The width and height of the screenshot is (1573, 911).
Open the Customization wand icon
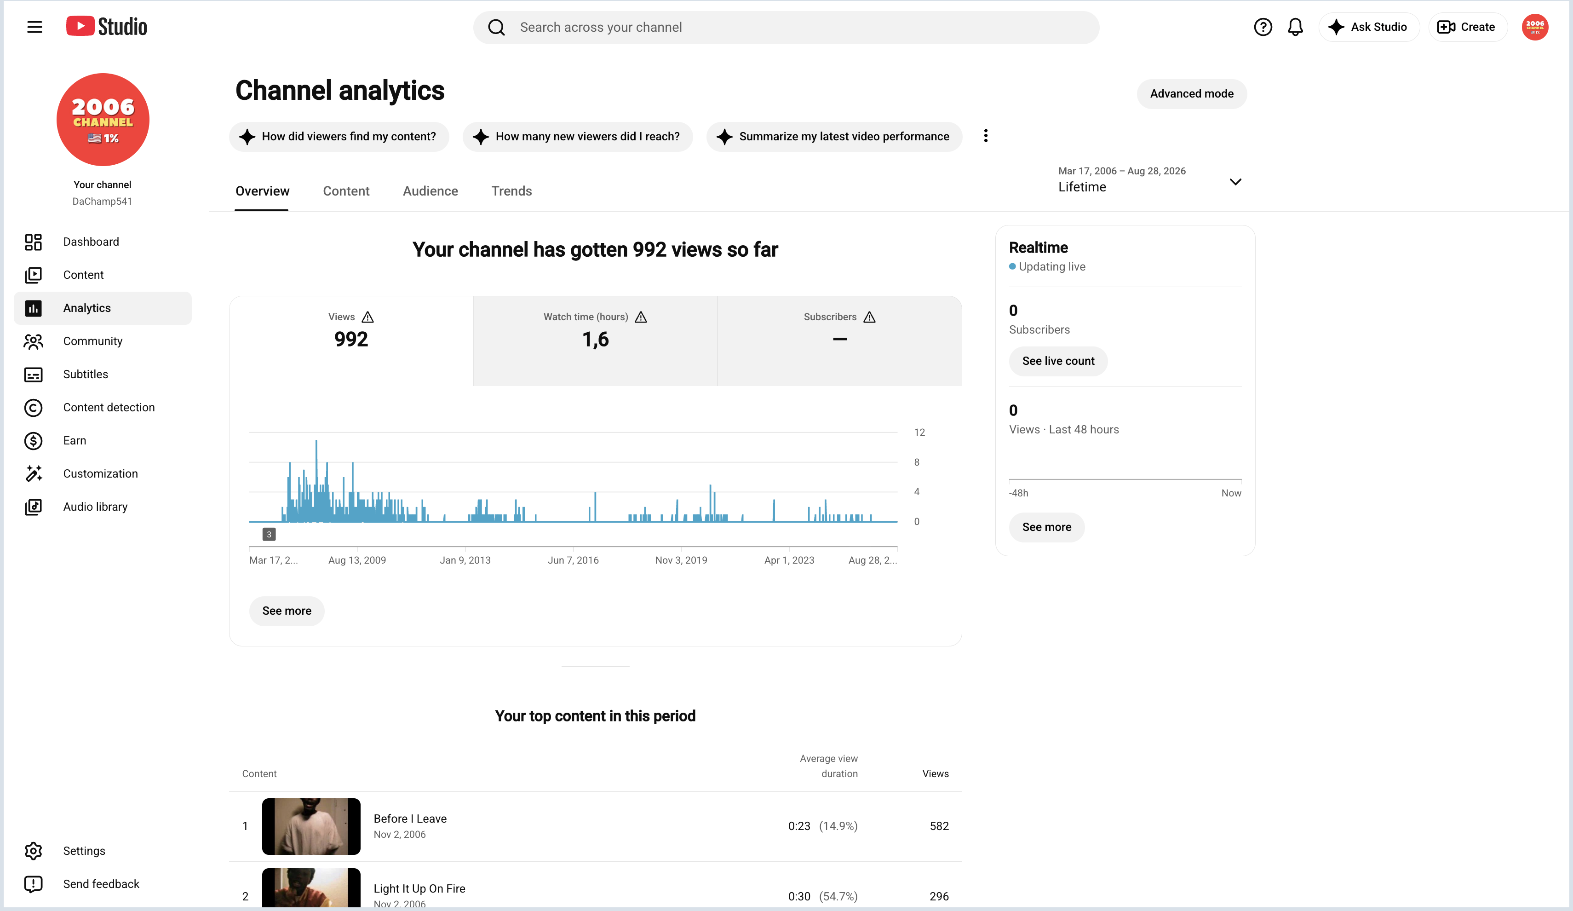point(33,473)
